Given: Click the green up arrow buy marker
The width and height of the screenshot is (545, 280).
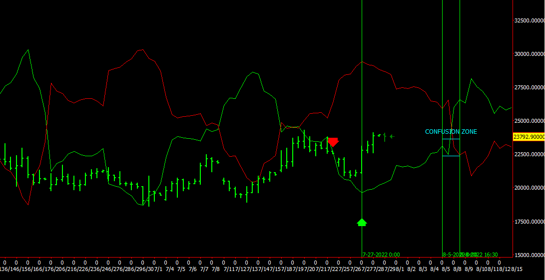Looking at the screenshot, I should click(x=362, y=222).
